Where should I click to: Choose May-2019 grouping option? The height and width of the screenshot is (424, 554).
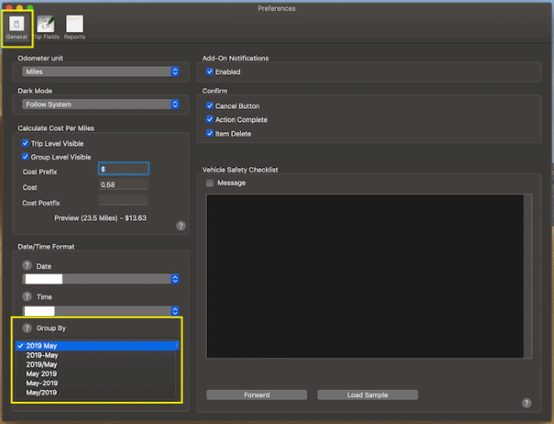click(x=44, y=383)
